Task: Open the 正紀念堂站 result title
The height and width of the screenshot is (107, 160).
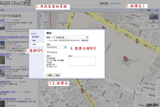Action: coord(5,54)
